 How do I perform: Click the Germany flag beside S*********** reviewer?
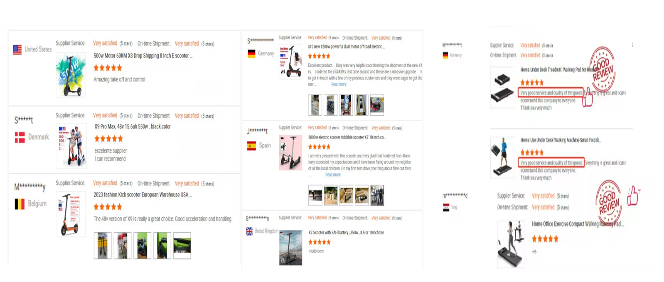(251, 54)
